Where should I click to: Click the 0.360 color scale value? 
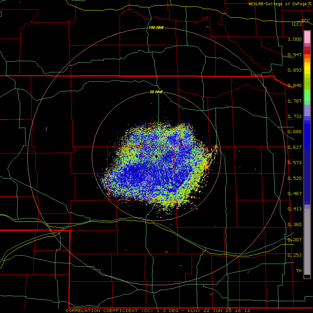[x=295, y=225]
